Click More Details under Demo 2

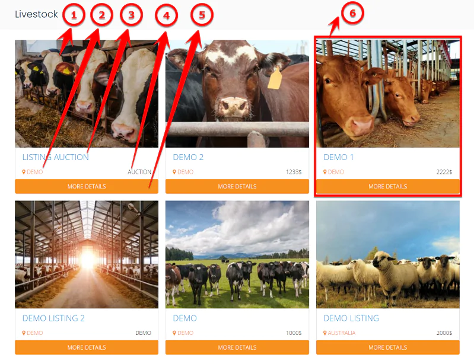[x=237, y=186]
